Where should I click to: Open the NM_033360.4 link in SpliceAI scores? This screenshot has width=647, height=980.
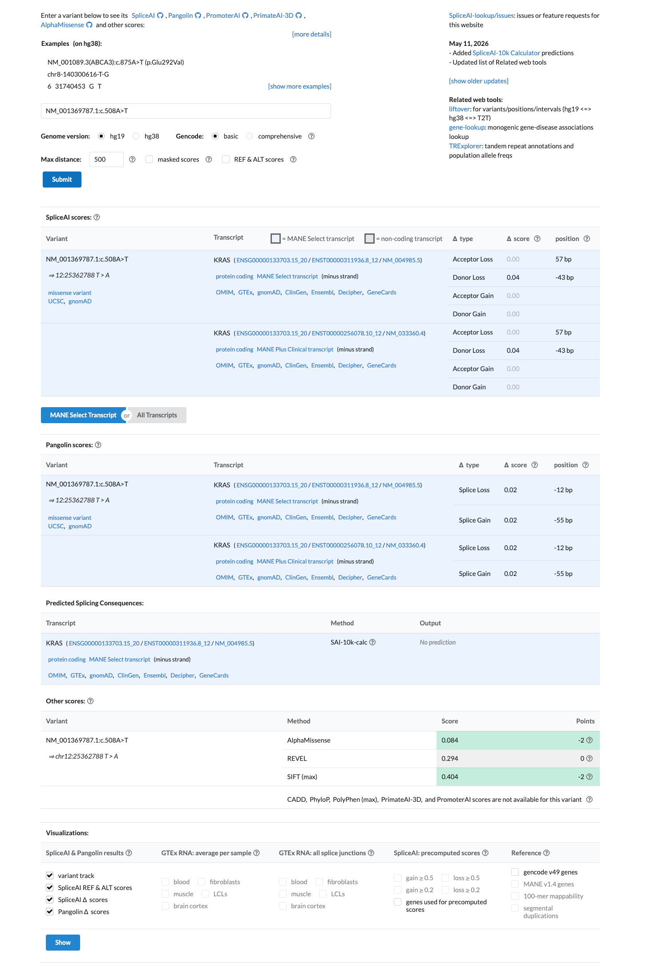click(404, 333)
